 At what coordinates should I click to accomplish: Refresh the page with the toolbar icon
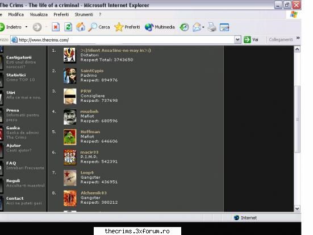[68, 27]
